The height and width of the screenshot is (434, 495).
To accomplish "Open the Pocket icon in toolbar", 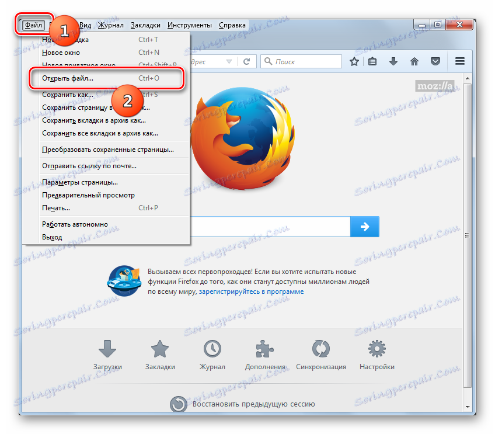I will [x=435, y=61].
